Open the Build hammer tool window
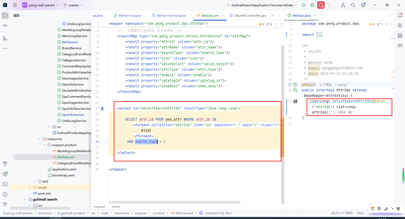The image size is (405, 219). (x=5, y=164)
